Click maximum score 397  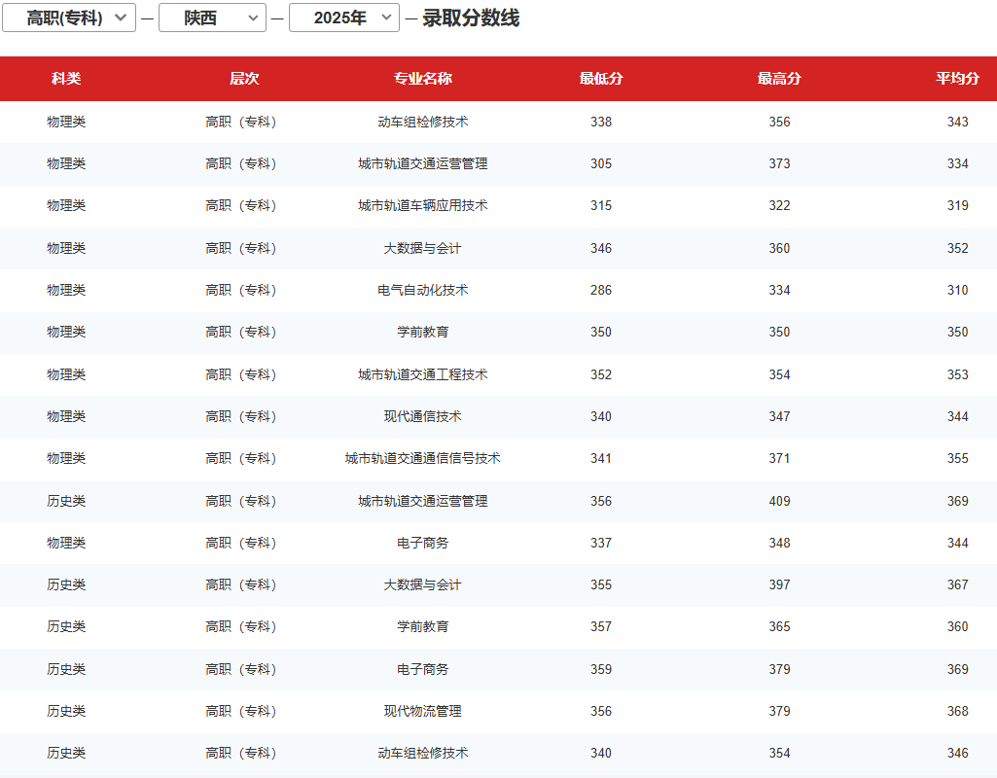[x=779, y=585]
